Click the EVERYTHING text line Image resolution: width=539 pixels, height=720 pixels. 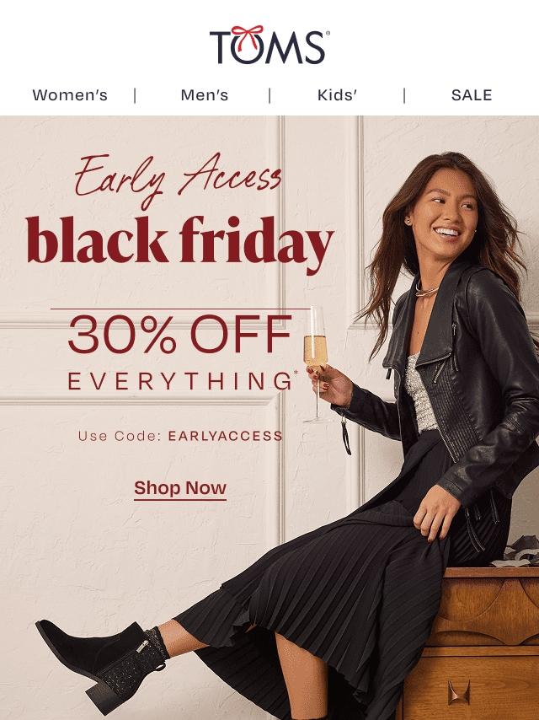point(179,382)
